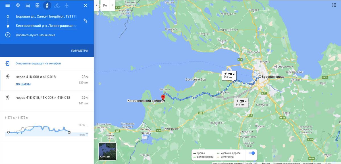Click Волосово town label
Viewport: 341px width, 164px height.
tap(216, 123)
